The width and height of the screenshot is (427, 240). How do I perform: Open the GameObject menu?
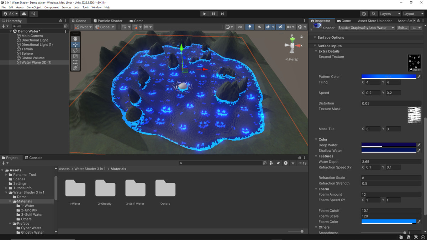click(x=34, y=7)
